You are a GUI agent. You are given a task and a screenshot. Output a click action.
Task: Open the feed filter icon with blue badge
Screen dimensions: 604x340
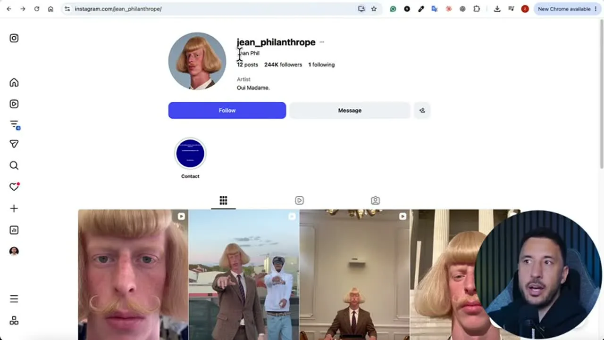coord(14,125)
